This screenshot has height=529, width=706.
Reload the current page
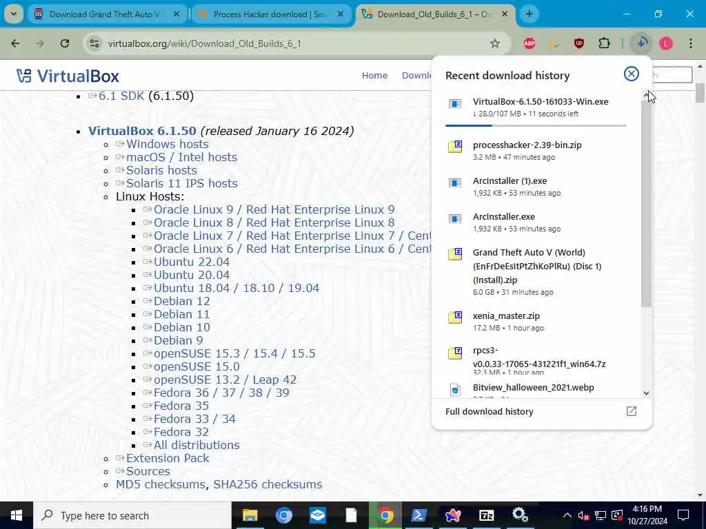tap(65, 43)
